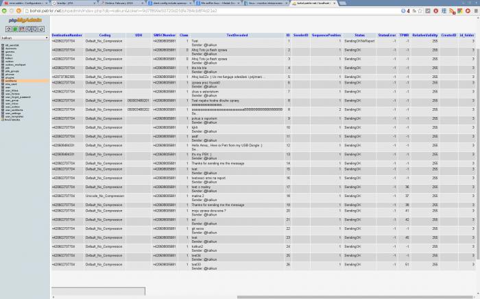The image size is (480, 299).
Task: Switch to the sixth browser tab
Action: [266, 3]
